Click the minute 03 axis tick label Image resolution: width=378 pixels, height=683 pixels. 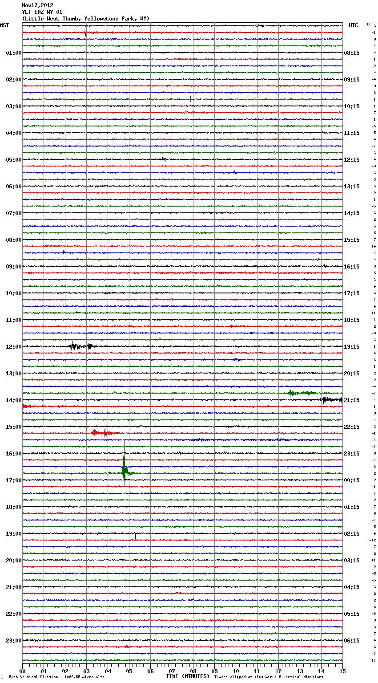click(x=86, y=671)
